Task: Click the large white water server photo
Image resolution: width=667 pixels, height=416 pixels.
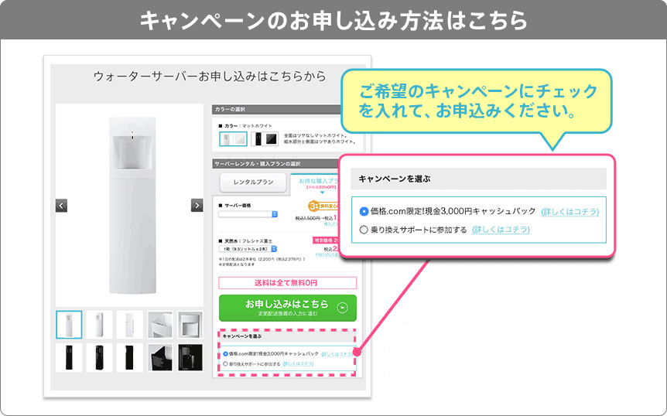Action: click(x=132, y=206)
